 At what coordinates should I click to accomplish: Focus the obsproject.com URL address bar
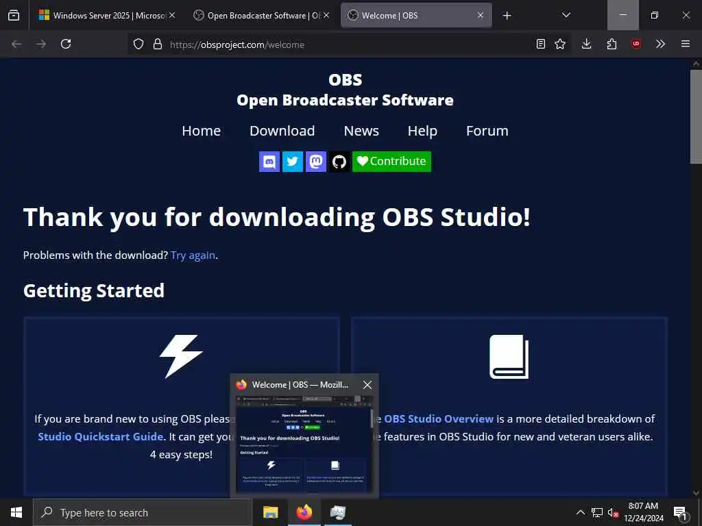point(349,45)
